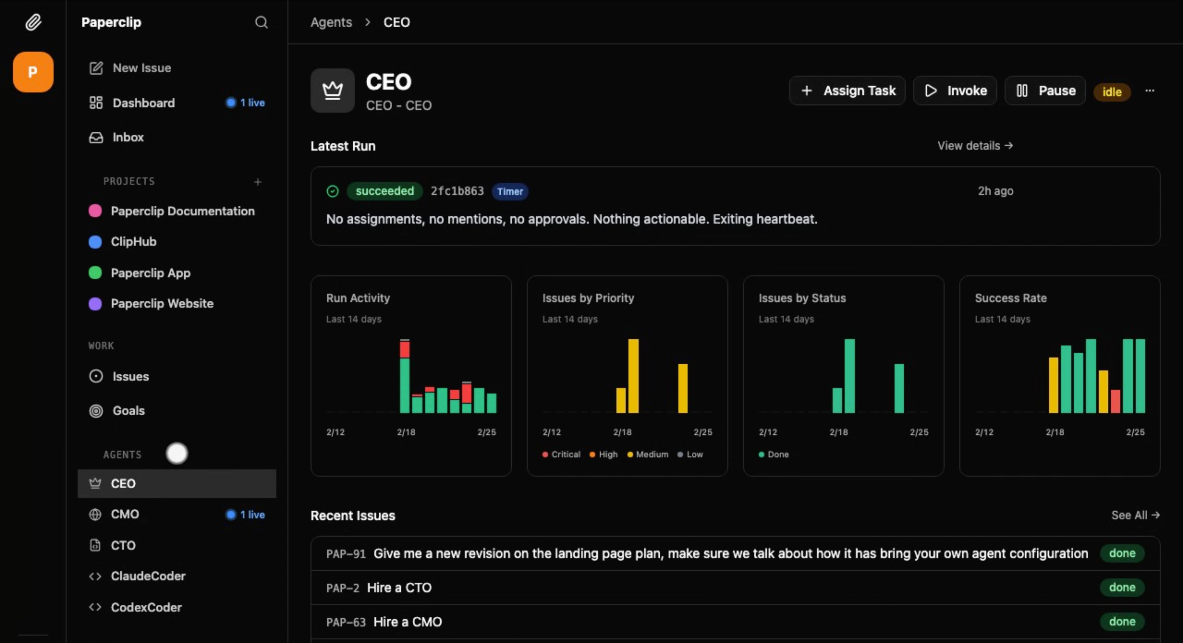Select the CMO globe agent
The height and width of the screenshot is (643, 1183).
[x=124, y=514]
